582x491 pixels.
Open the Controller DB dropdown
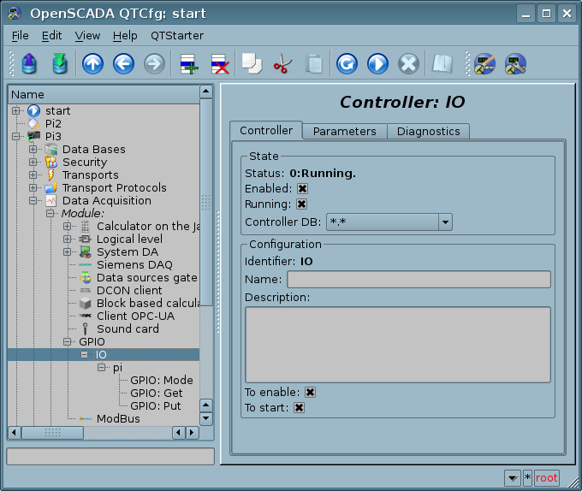point(444,222)
